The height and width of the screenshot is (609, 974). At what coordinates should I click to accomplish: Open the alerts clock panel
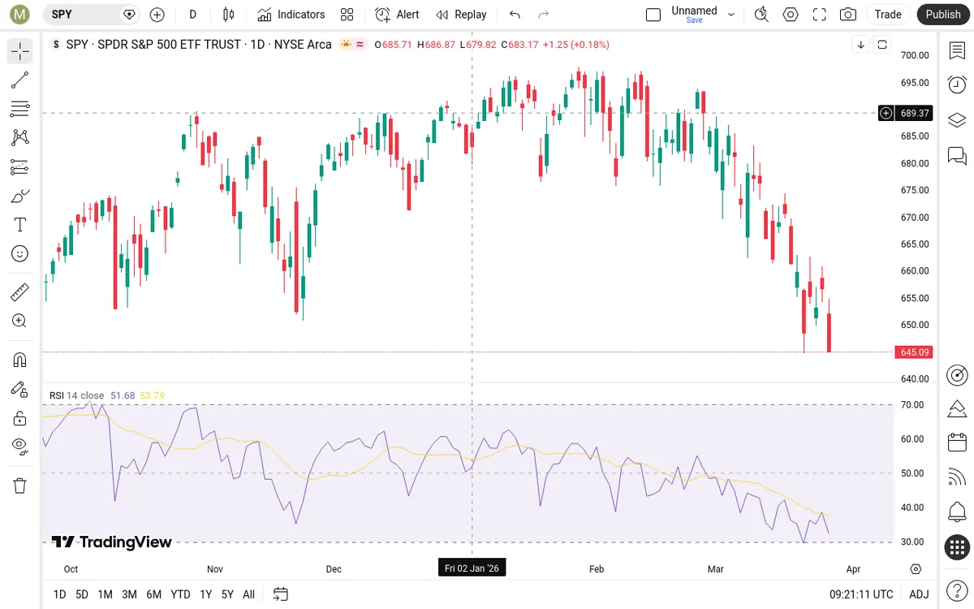tap(957, 84)
